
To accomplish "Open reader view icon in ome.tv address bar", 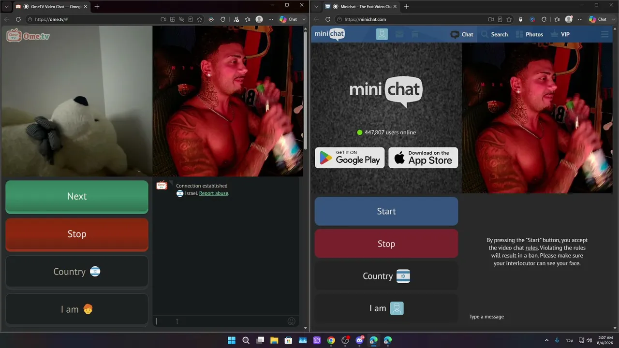I will coord(191,19).
